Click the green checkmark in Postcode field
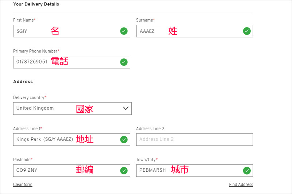The width and height of the screenshot is (292, 194). pyautogui.click(x=124, y=171)
